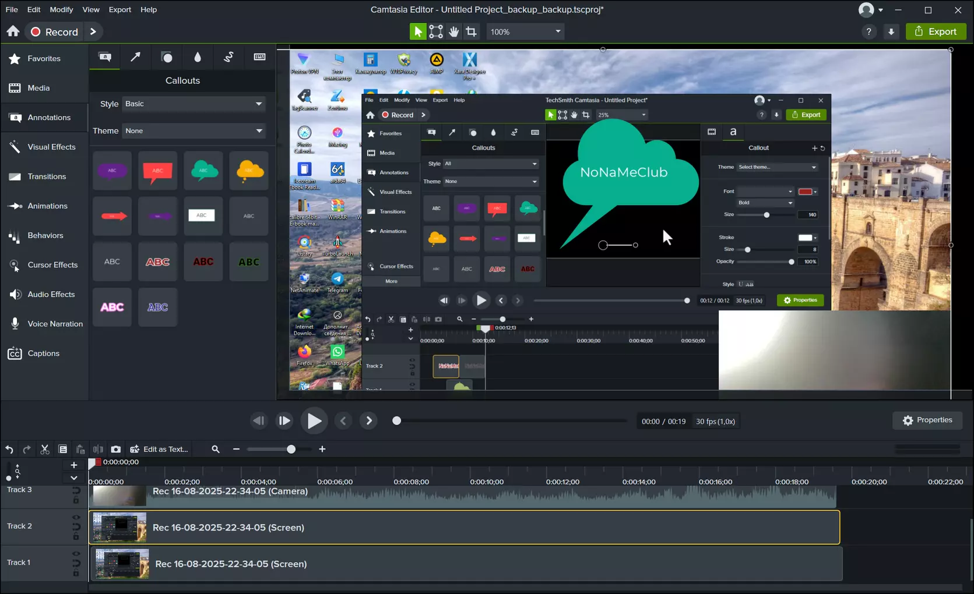Viewport: 974px width, 594px height.
Task: Activate the Pan hand tool
Action: click(x=453, y=31)
